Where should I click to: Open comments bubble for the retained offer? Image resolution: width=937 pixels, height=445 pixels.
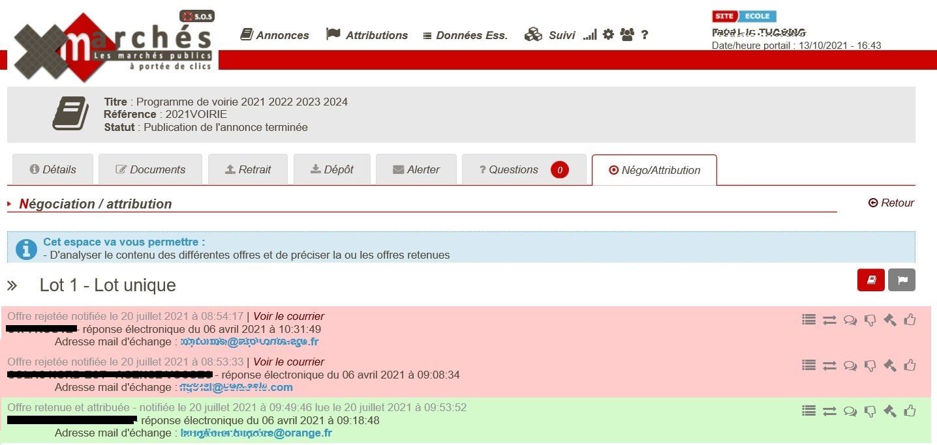850,411
